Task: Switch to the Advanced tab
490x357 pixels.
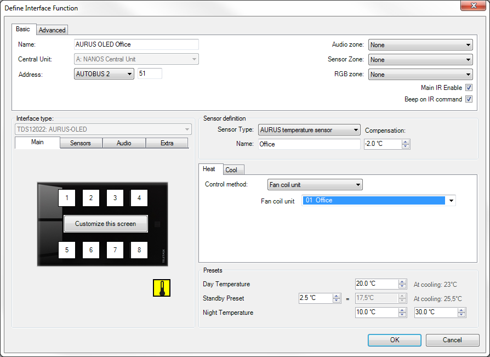Action: 52,30
